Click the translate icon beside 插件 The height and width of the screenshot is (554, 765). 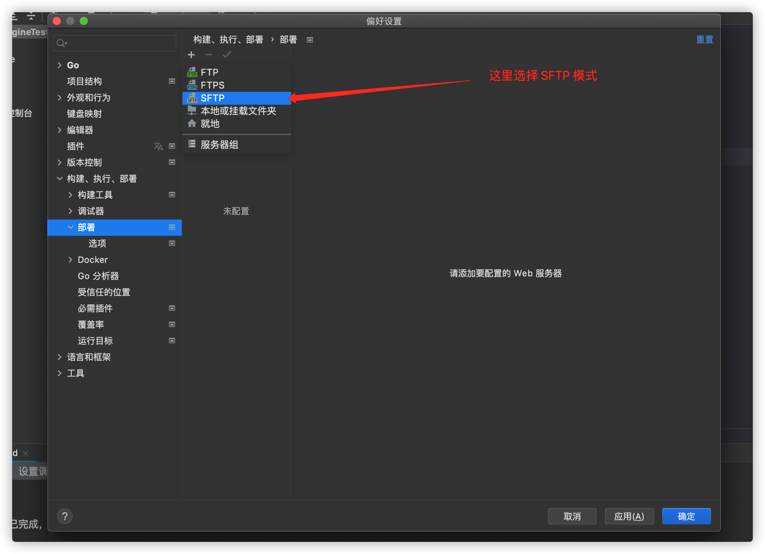pyautogui.click(x=158, y=146)
